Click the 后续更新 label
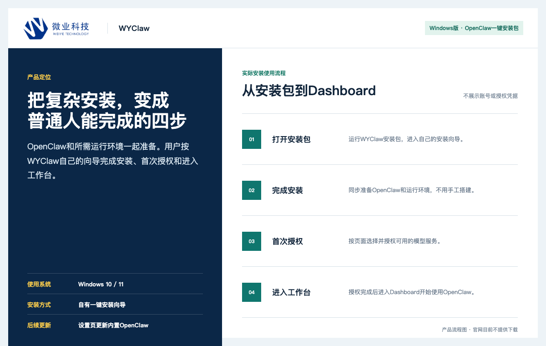Viewport: 546px width, 346px height. (x=39, y=326)
